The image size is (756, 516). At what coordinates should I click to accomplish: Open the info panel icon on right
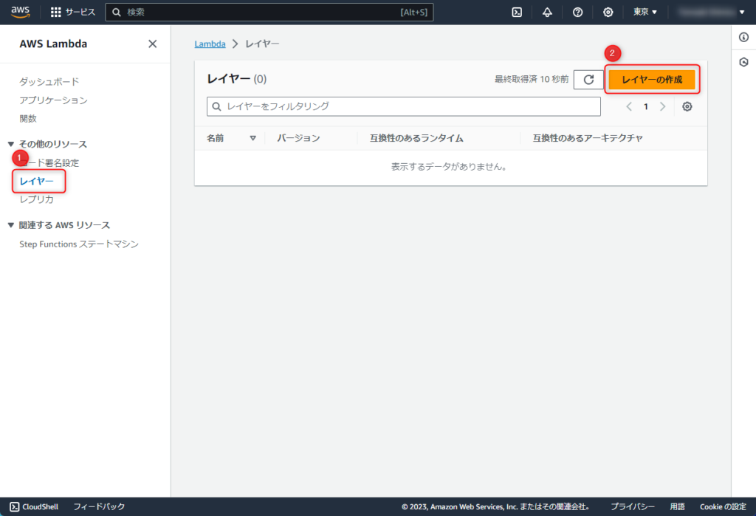click(743, 37)
